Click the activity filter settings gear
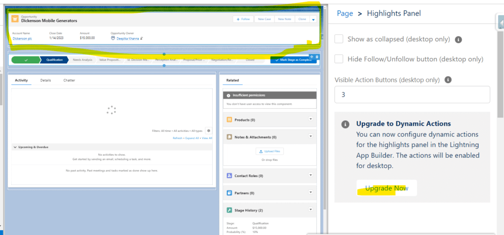The height and width of the screenshot is (235, 504). 209,131
